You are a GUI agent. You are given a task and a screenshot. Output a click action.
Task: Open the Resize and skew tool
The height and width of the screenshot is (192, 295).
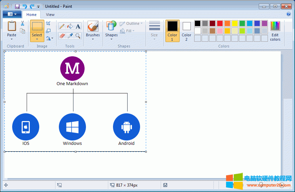click(x=48, y=31)
